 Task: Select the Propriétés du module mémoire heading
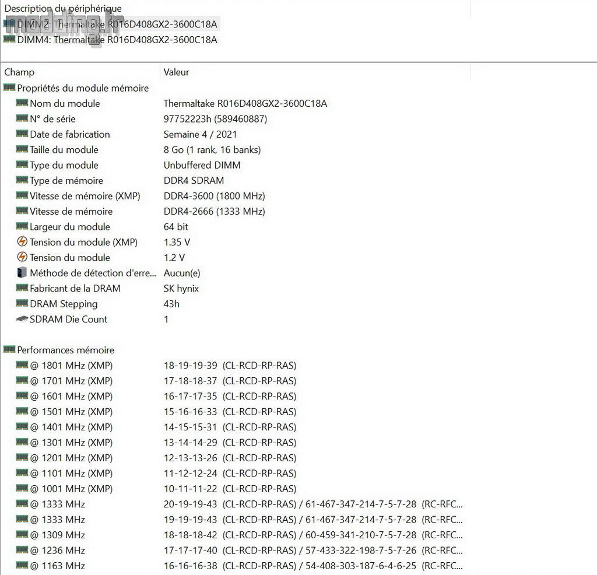[x=83, y=88]
